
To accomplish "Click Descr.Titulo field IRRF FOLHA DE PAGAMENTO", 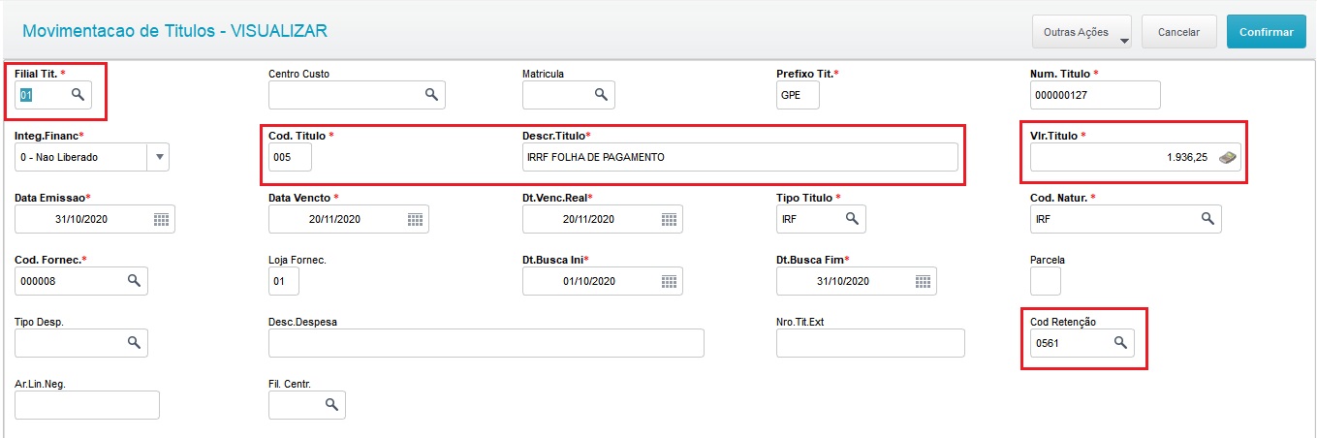I will tap(739, 157).
